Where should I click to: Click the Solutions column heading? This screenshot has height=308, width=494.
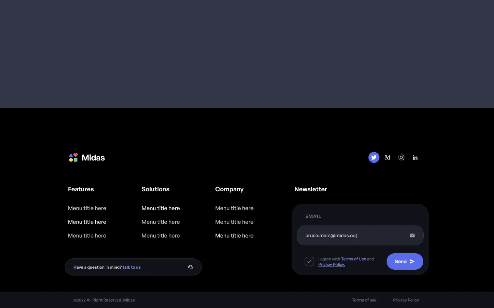(x=155, y=189)
